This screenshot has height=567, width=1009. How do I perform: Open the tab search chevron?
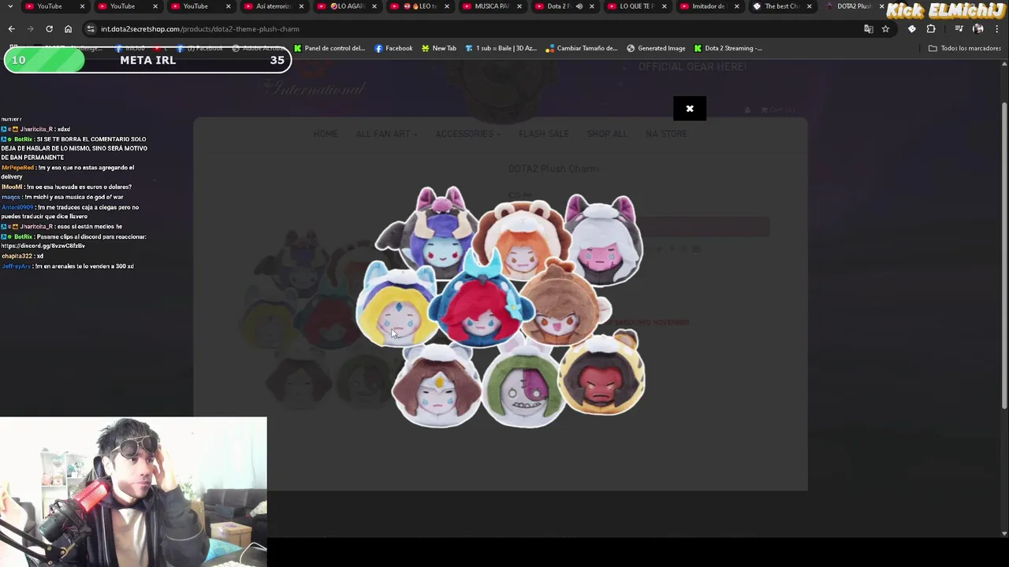[9, 6]
